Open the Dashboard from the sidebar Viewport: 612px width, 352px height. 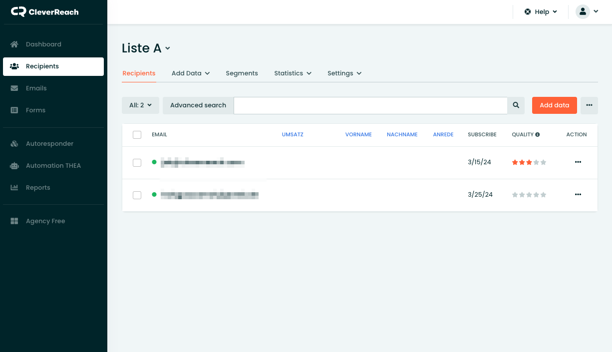tap(43, 44)
